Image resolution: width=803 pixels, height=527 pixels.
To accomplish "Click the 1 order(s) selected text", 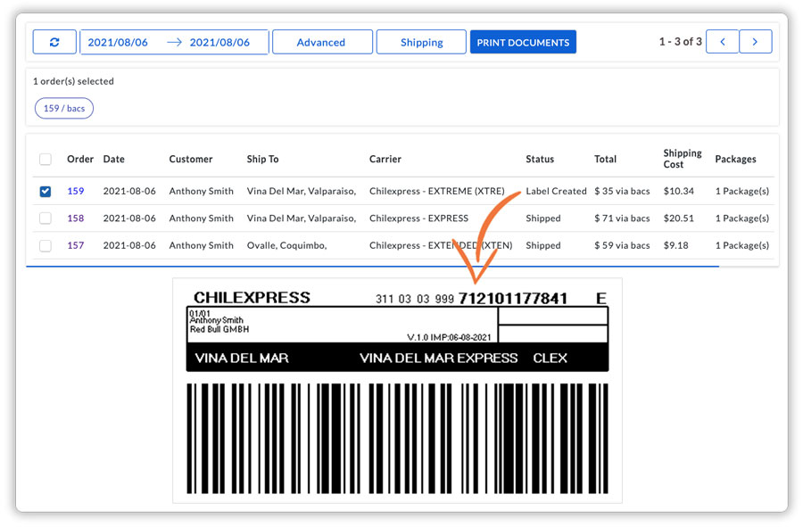I will pos(73,81).
